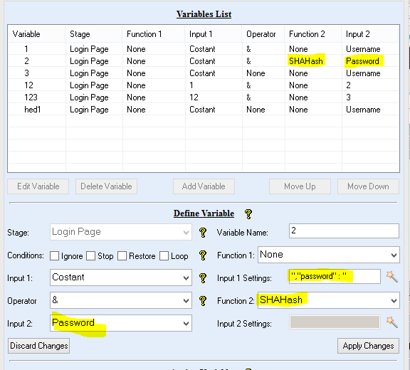Click the Add Variable button

click(x=204, y=186)
